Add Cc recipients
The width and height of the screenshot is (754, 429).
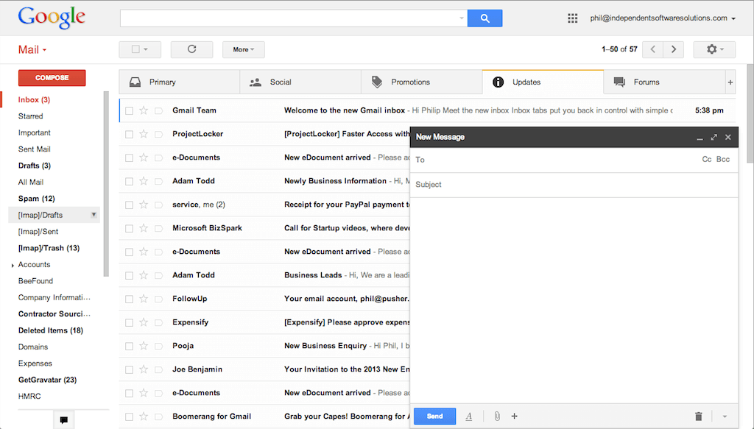706,160
